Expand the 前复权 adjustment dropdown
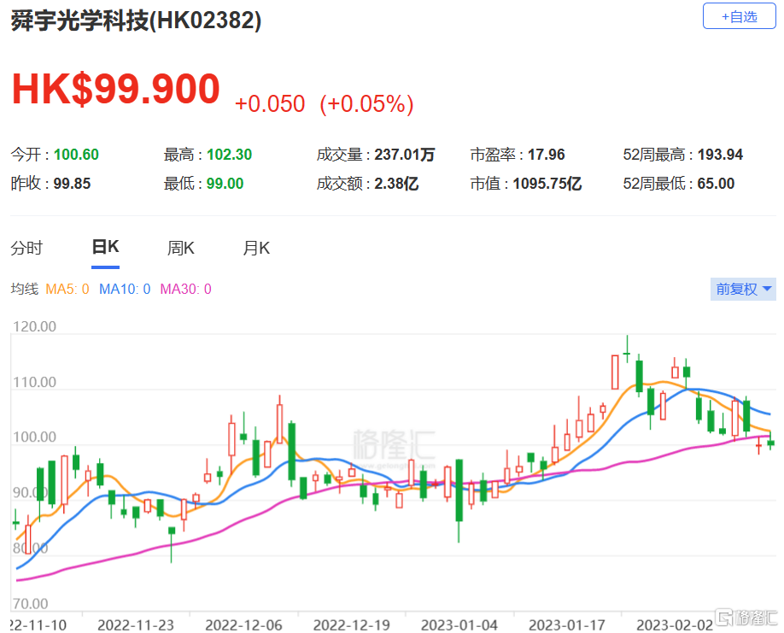Image resolution: width=784 pixels, height=633 pixels. (743, 289)
